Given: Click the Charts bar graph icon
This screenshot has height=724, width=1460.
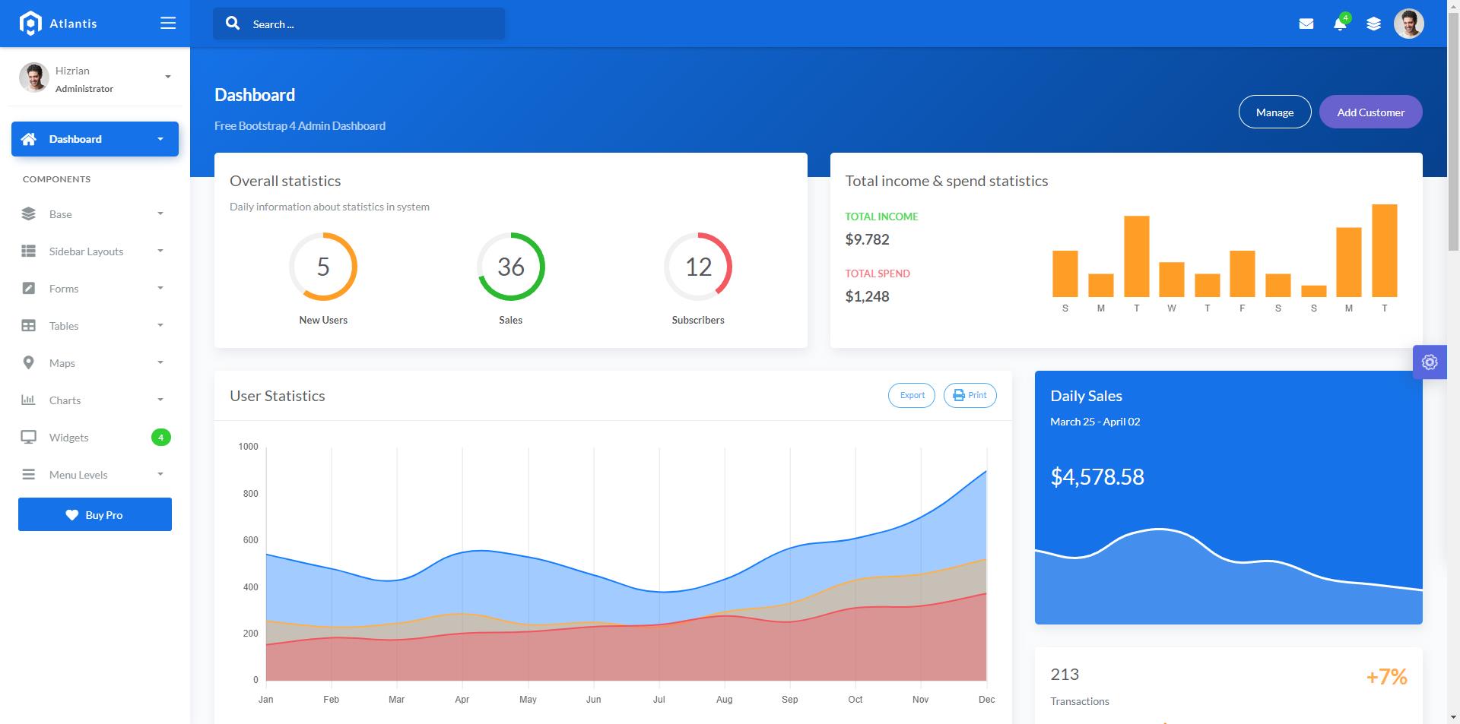Looking at the screenshot, I should [28, 400].
